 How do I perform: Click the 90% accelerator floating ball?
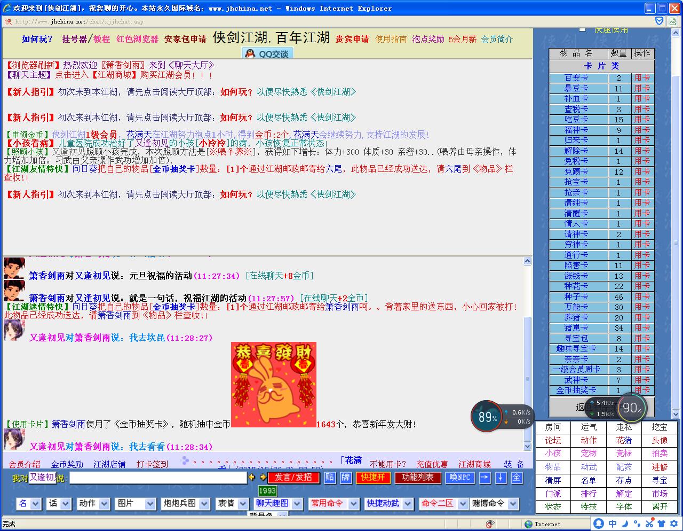(x=632, y=408)
